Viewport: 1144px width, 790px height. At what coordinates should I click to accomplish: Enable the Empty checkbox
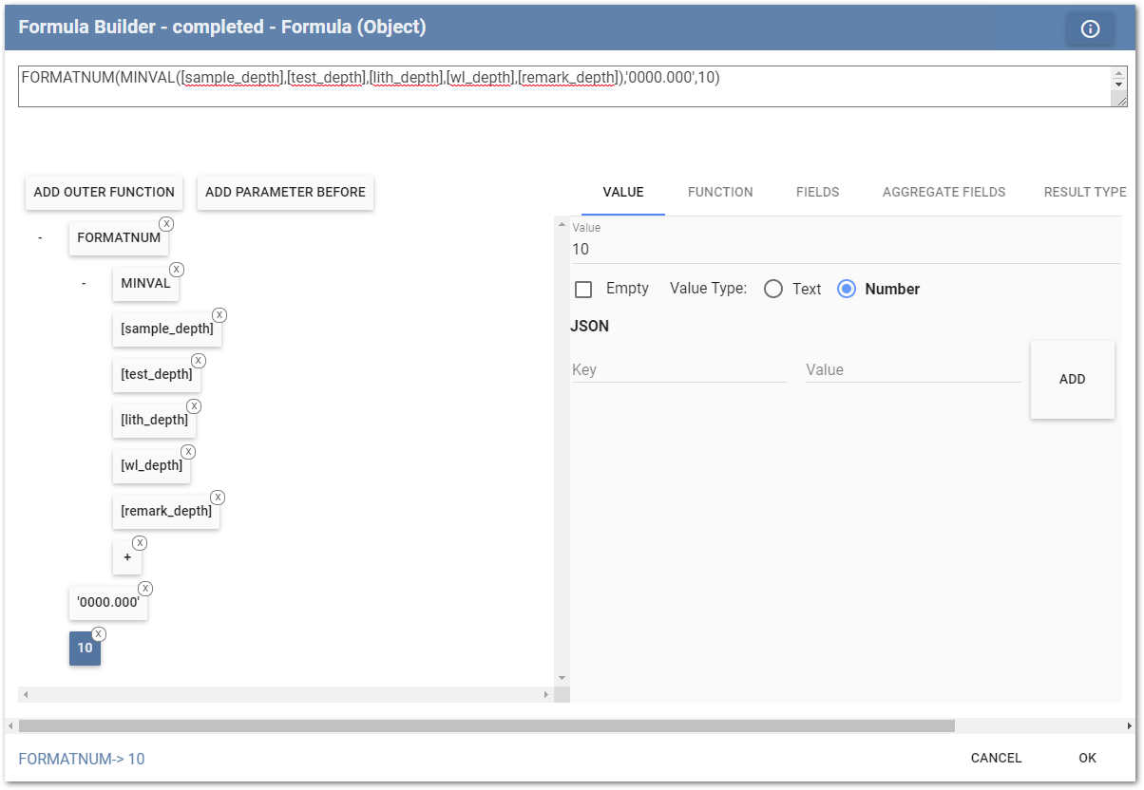pyautogui.click(x=583, y=289)
